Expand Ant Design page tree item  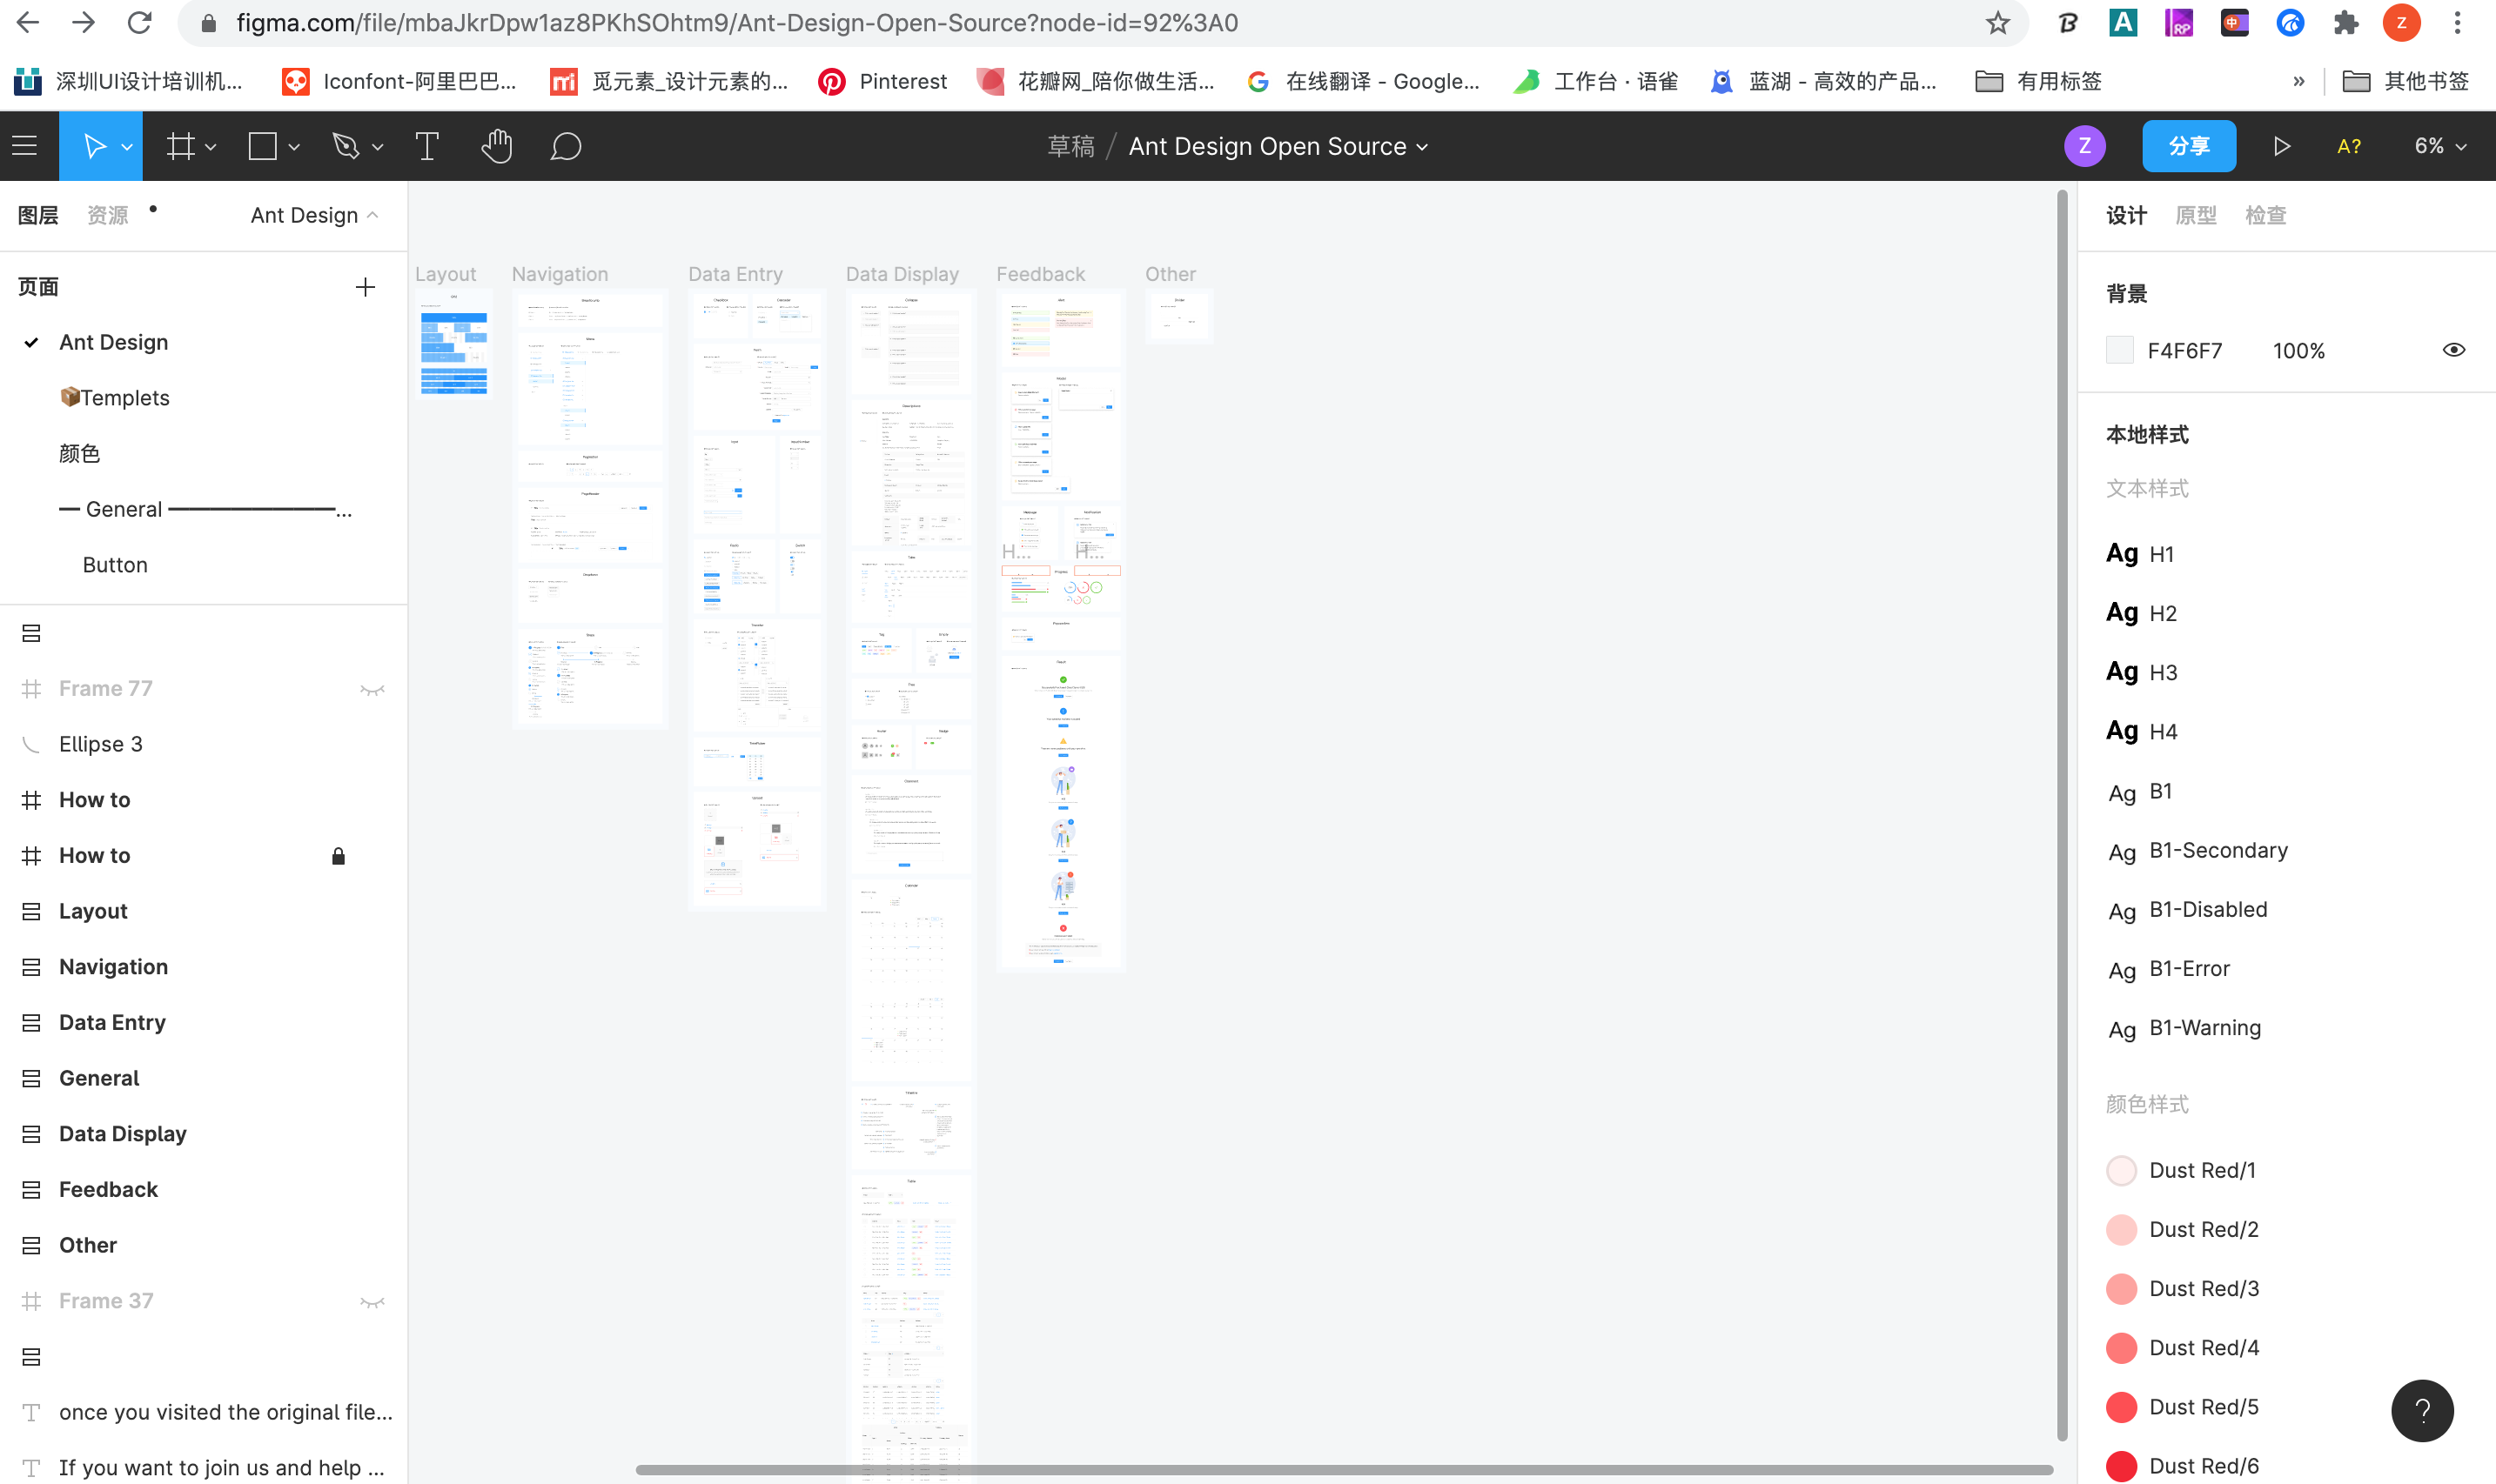point(32,341)
